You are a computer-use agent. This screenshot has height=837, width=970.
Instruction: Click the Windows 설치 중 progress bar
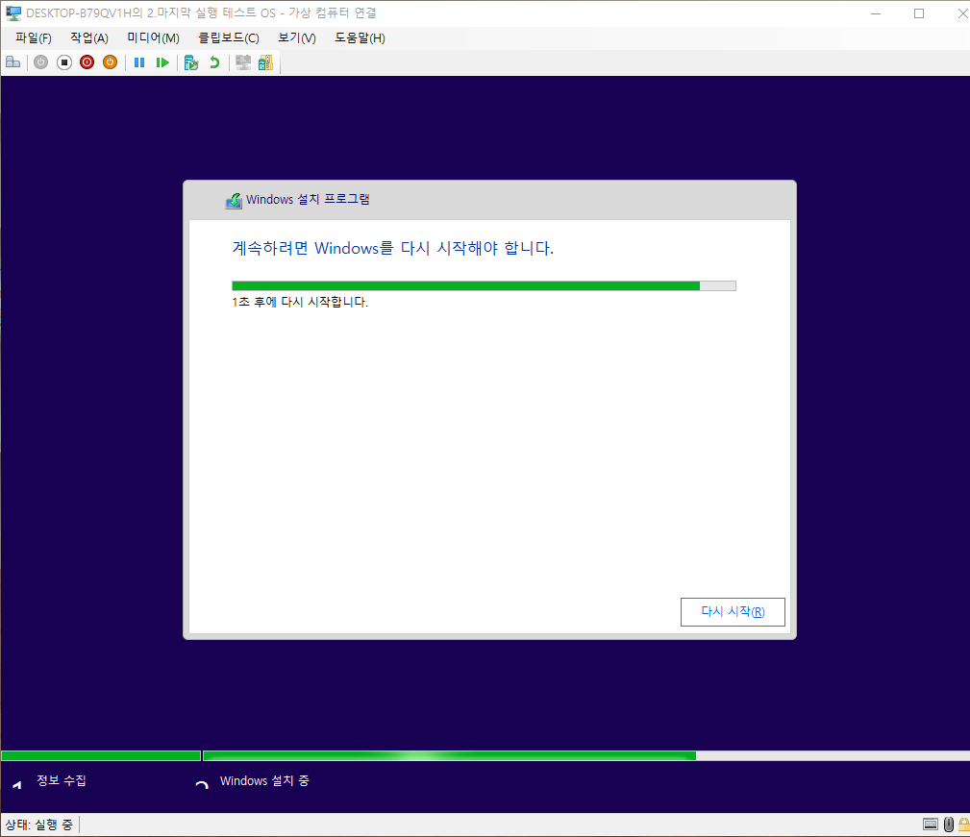[586, 755]
